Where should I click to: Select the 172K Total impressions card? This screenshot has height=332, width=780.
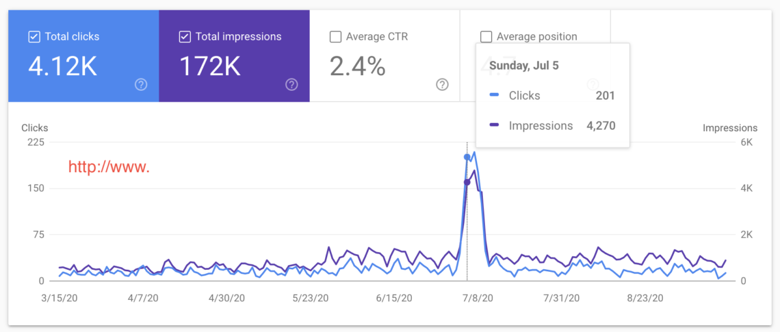click(x=234, y=55)
